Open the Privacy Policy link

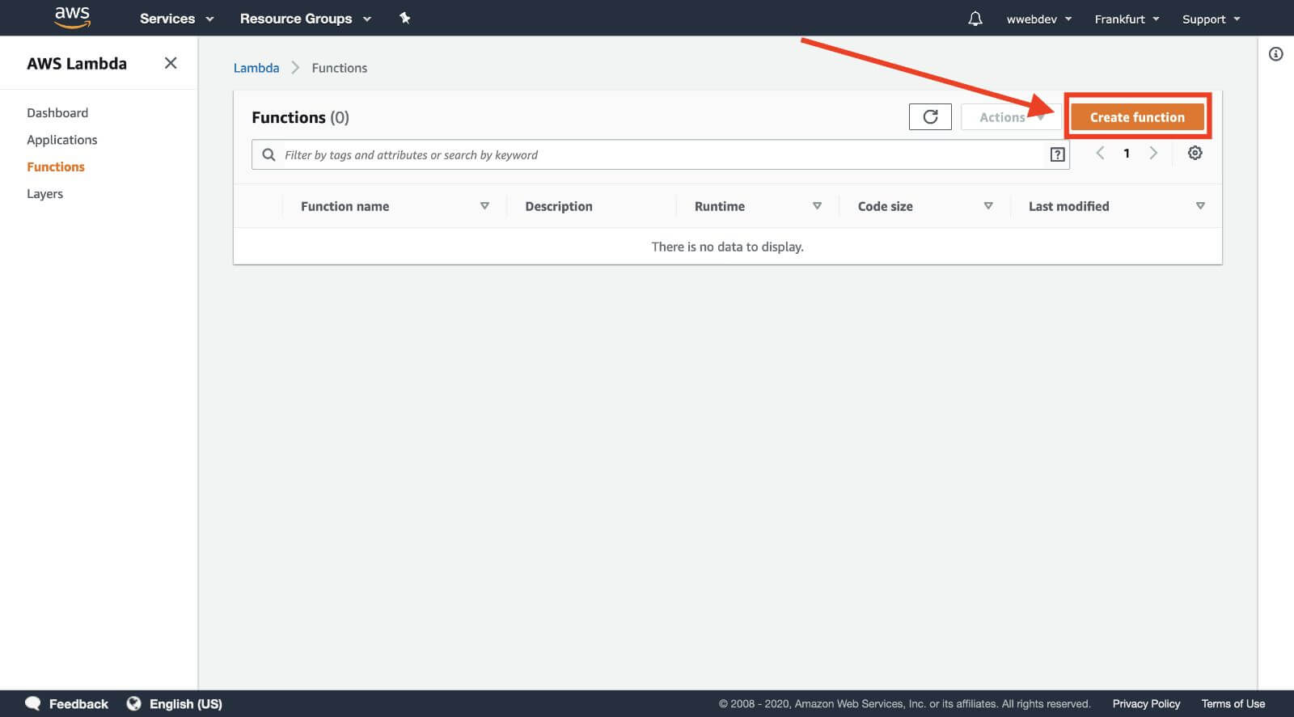(1146, 704)
